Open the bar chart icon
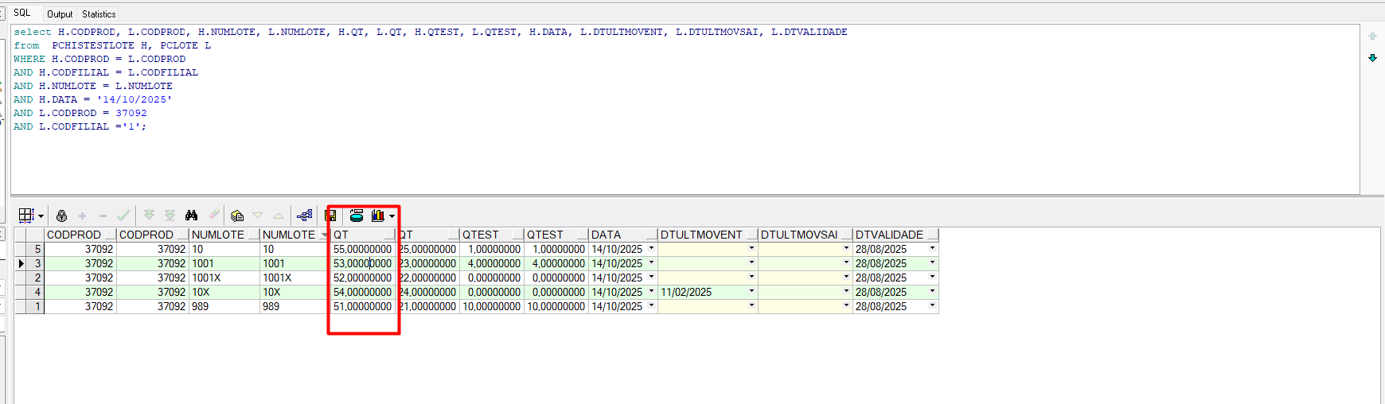Viewport: 1385px width, 404px height. [378, 216]
